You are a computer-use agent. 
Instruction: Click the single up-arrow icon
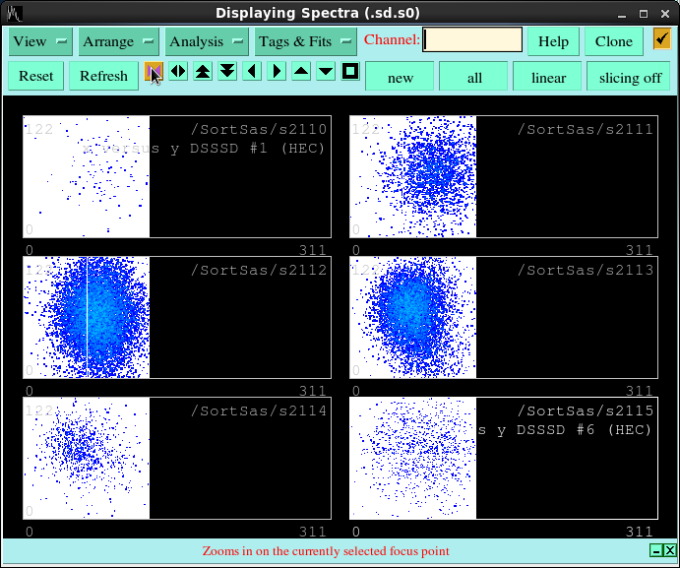301,71
